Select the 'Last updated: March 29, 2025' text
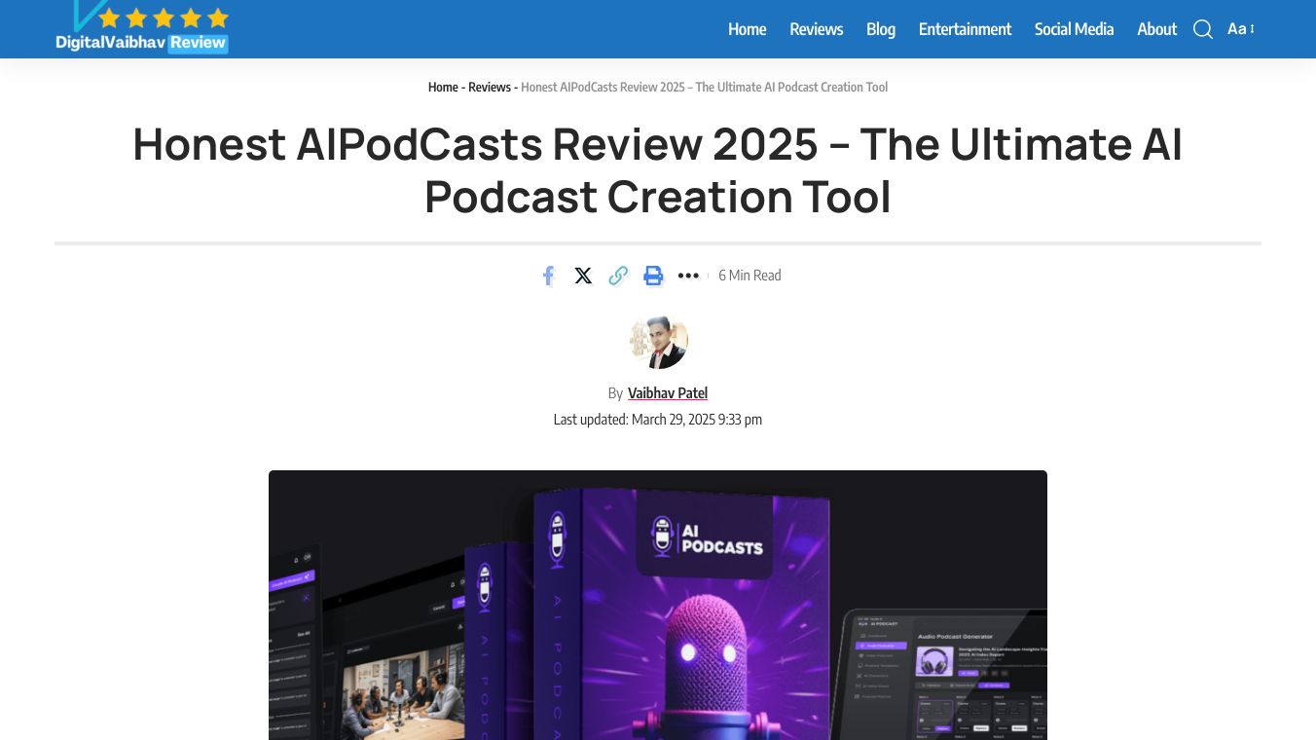Image resolution: width=1316 pixels, height=740 pixels. 658,420
